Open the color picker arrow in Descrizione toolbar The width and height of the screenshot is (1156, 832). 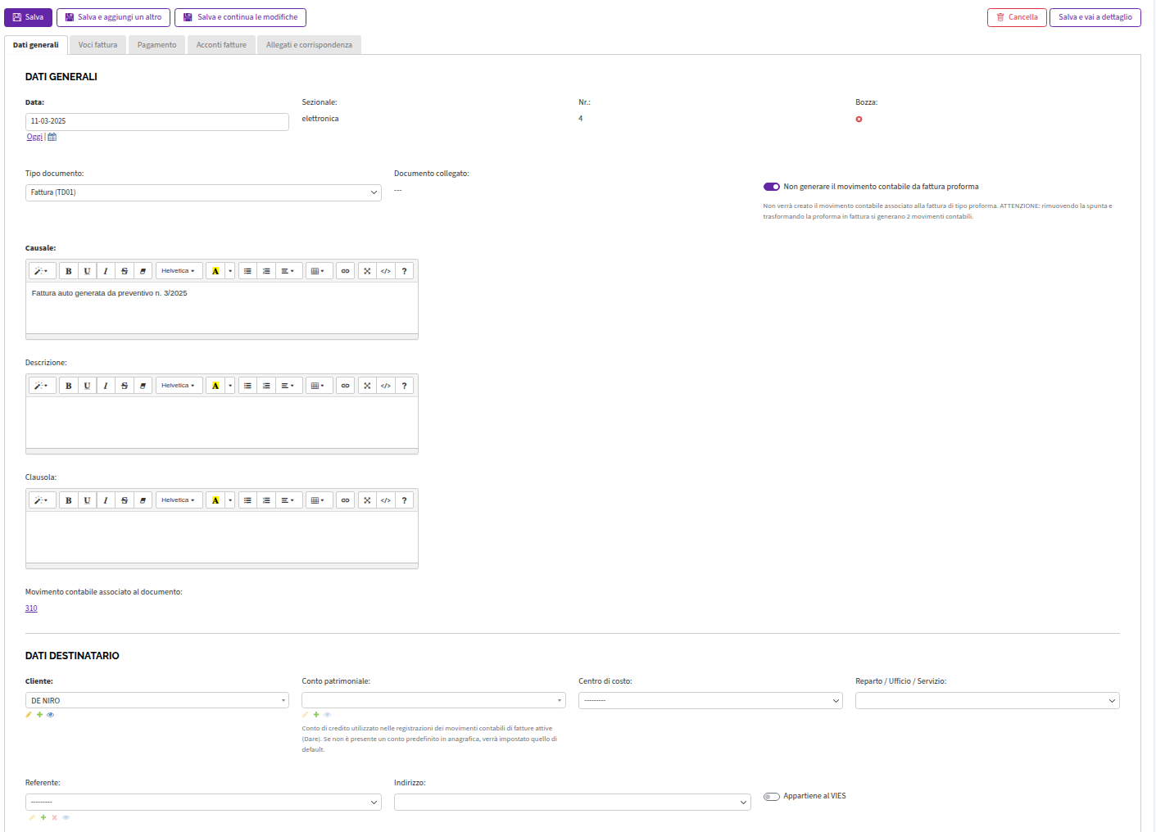click(230, 386)
